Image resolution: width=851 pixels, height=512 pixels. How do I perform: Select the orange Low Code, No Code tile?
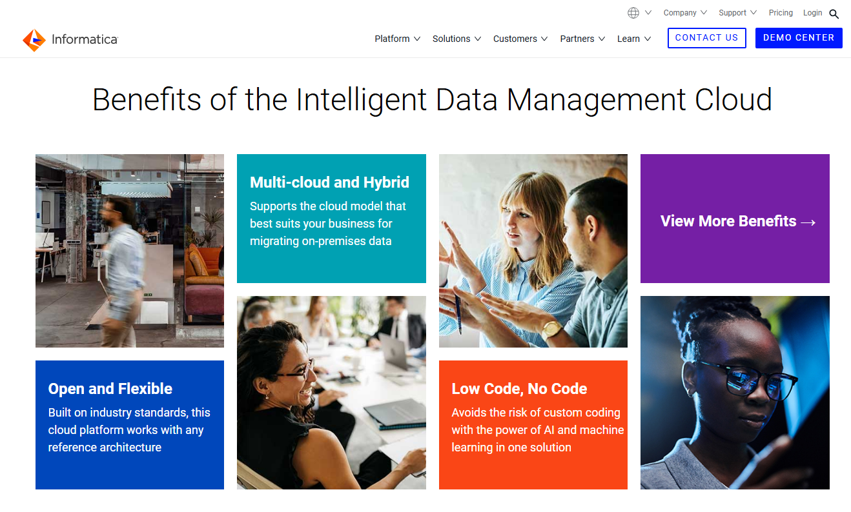click(x=533, y=424)
